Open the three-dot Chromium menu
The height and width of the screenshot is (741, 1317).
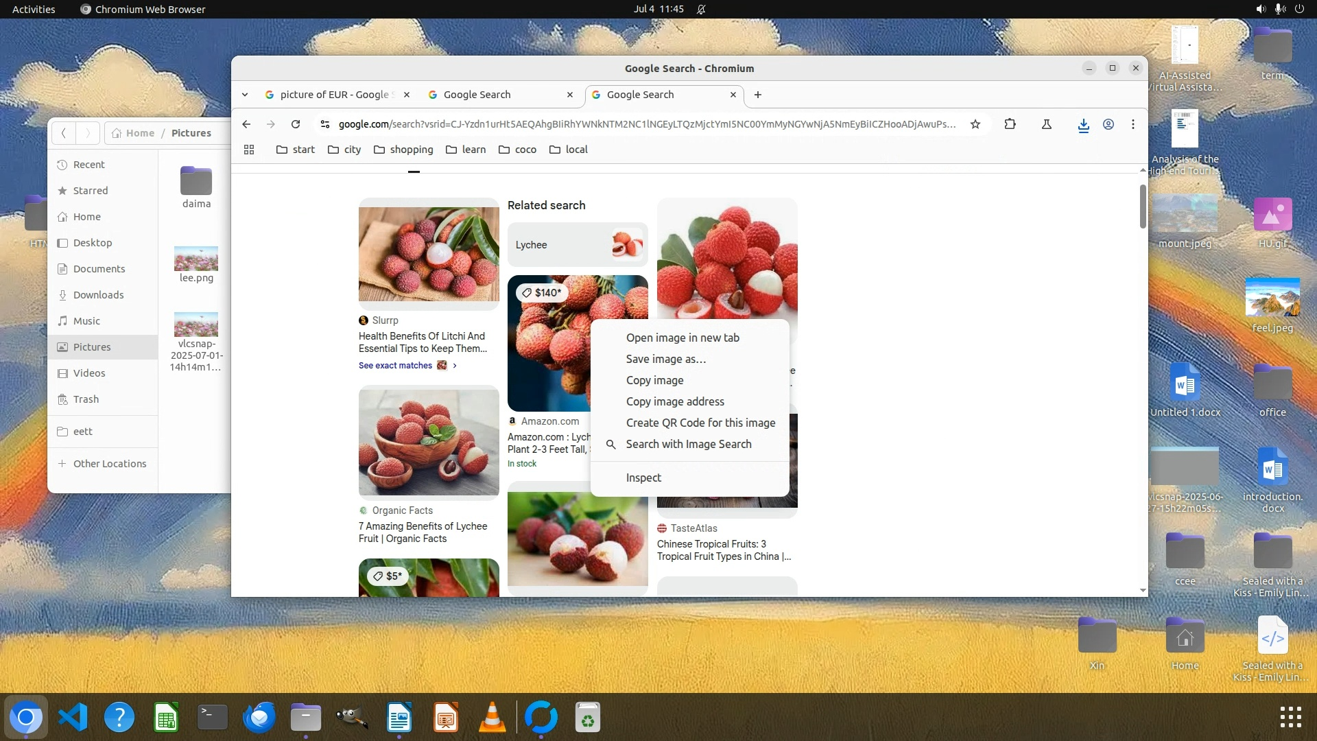[x=1133, y=124]
